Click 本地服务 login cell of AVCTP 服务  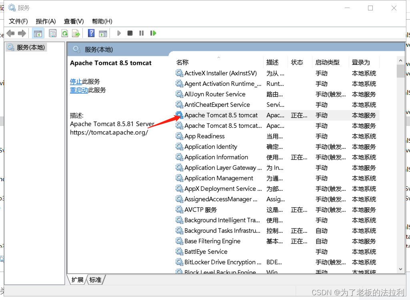point(364,210)
